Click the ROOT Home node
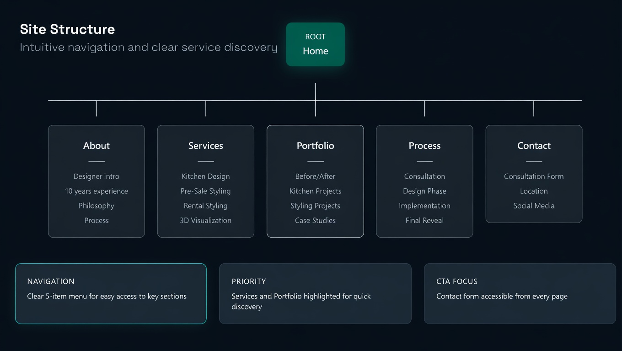 click(315, 44)
